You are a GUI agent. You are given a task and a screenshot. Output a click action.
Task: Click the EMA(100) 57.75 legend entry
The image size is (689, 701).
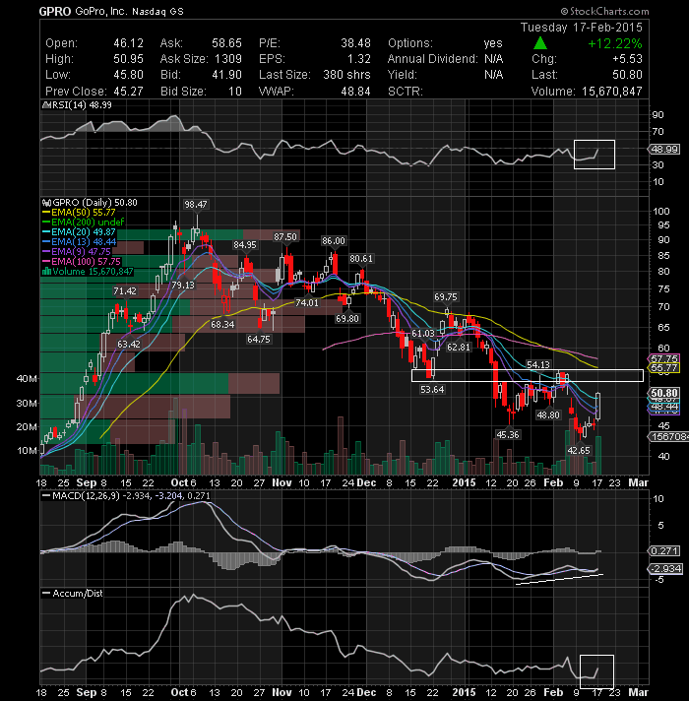click(x=82, y=262)
